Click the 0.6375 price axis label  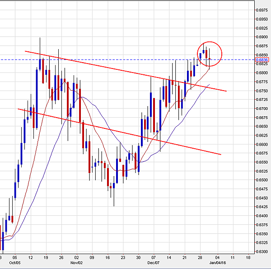pos(262,225)
